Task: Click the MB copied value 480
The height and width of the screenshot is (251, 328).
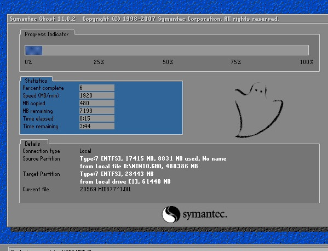Action: [96, 103]
